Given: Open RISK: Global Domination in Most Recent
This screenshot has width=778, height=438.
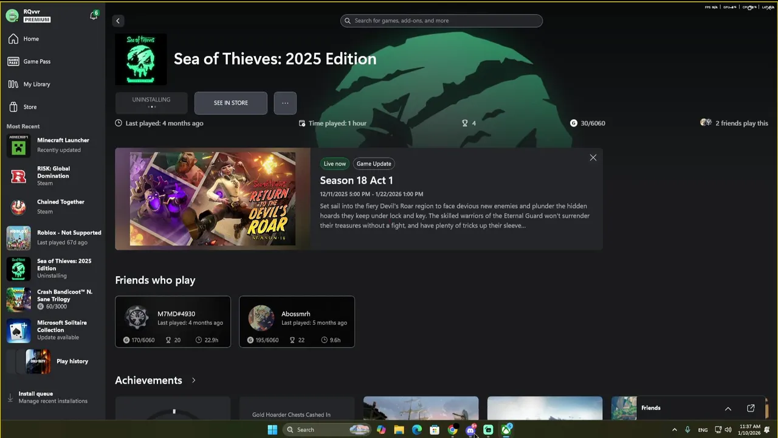Looking at the screenshot, I should tap(53, 176).
